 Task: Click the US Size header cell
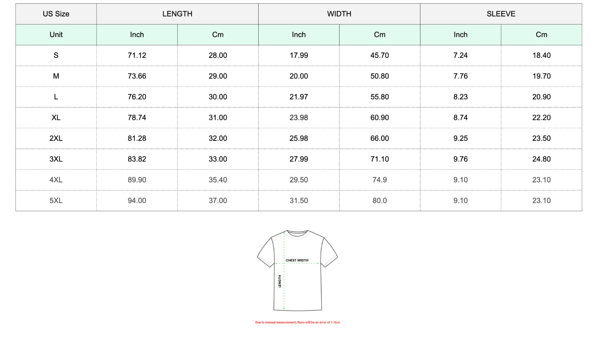(x=56, y=14)
